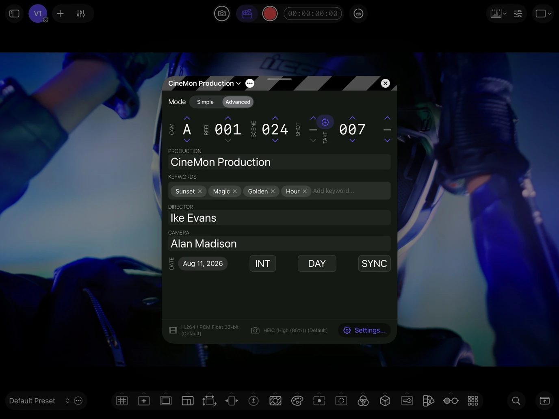This screenshot has width=559, height=419.
Task: Switch Mode to Advanced
Action: pos(238,102)
